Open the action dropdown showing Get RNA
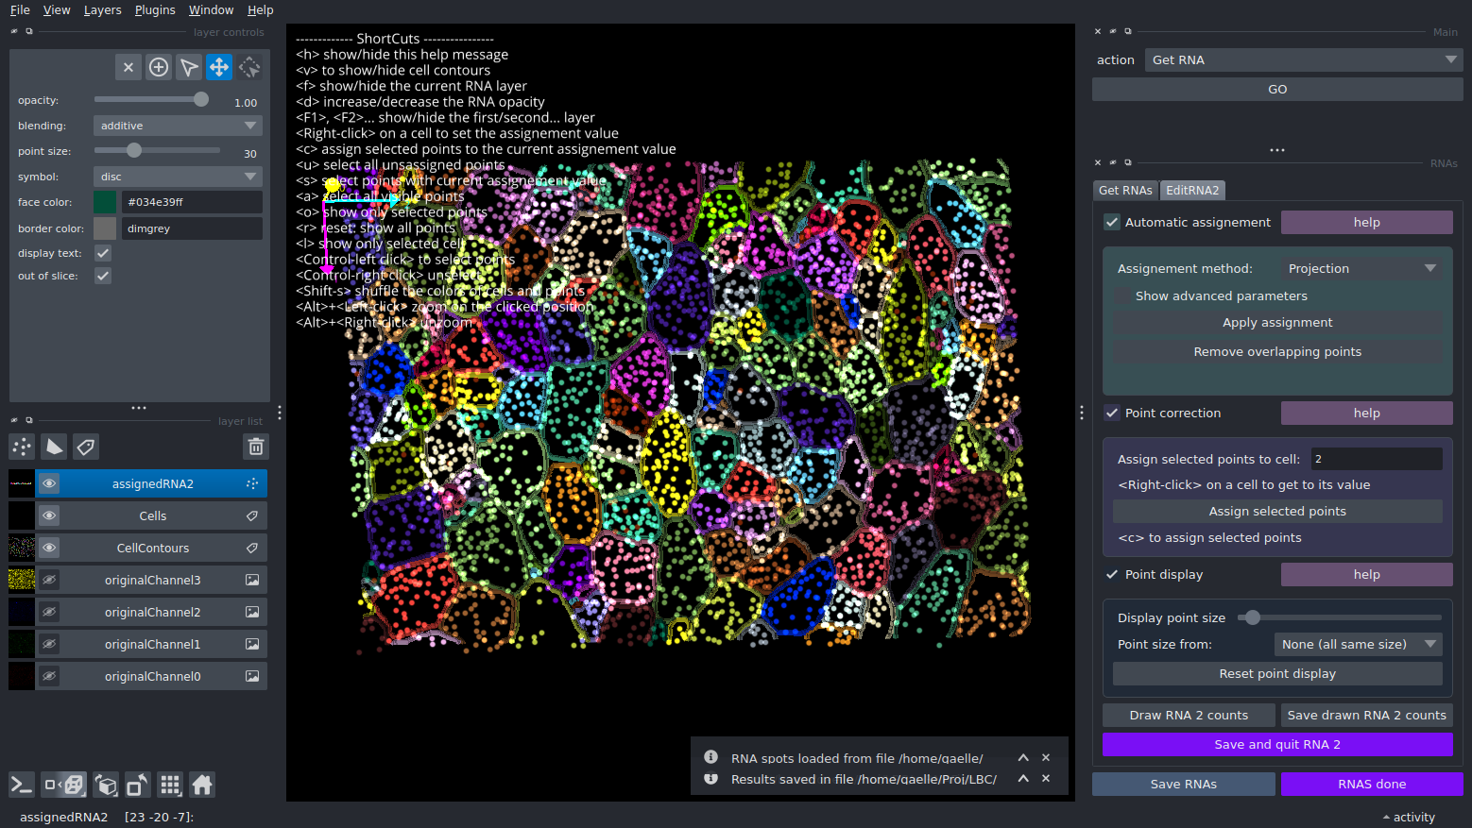The height and width of the screenshot is (828, 1472). pos(1304,59)
